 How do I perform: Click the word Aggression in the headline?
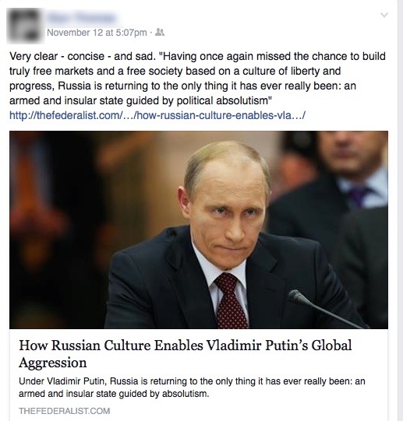click(x=53, y=363)
